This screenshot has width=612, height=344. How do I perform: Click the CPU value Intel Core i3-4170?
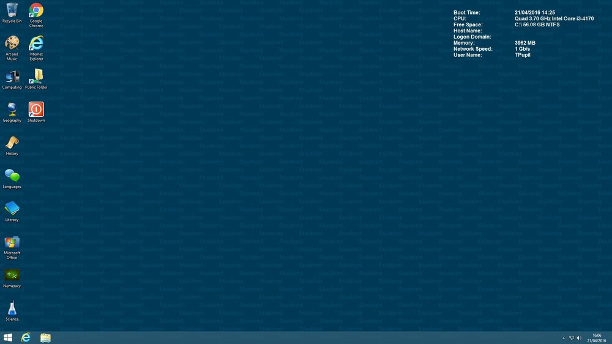(x=554, y=18)
